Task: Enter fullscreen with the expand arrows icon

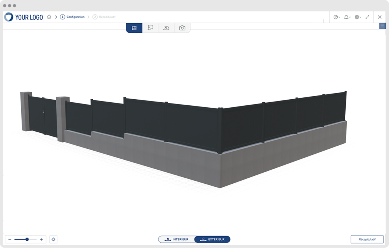Action: click(x=367, y=17)
